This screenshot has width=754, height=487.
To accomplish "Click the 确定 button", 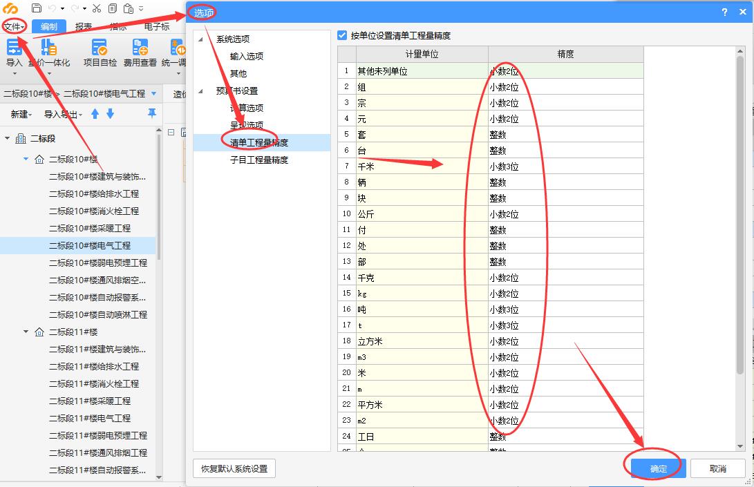I will pyautogui.click(x=659, y=468).
